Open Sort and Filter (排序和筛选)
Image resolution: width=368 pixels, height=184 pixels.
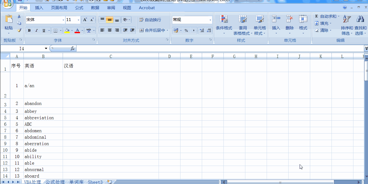click(347, 25)
